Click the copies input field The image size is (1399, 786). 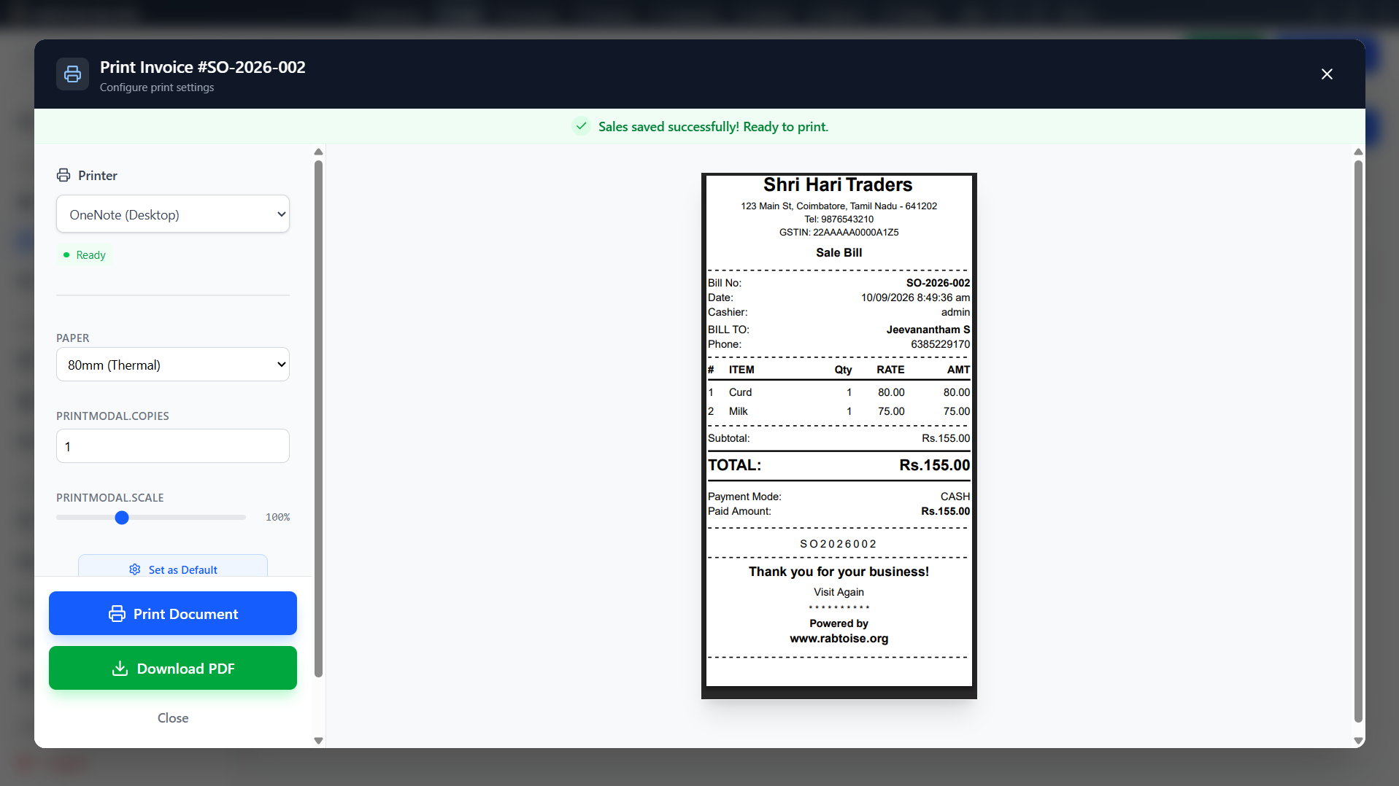click(173, 446)
